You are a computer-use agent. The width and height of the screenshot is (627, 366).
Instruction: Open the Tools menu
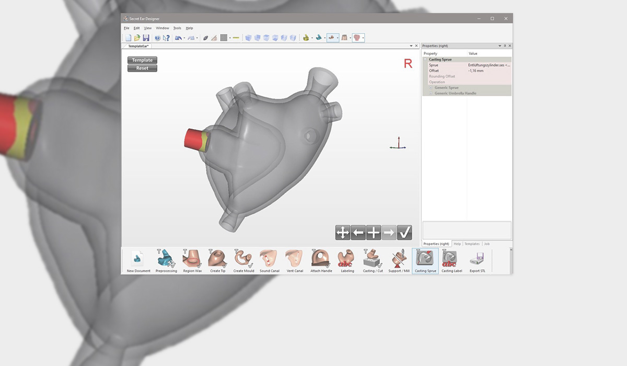pyautogui.click(x=177, y=28)
